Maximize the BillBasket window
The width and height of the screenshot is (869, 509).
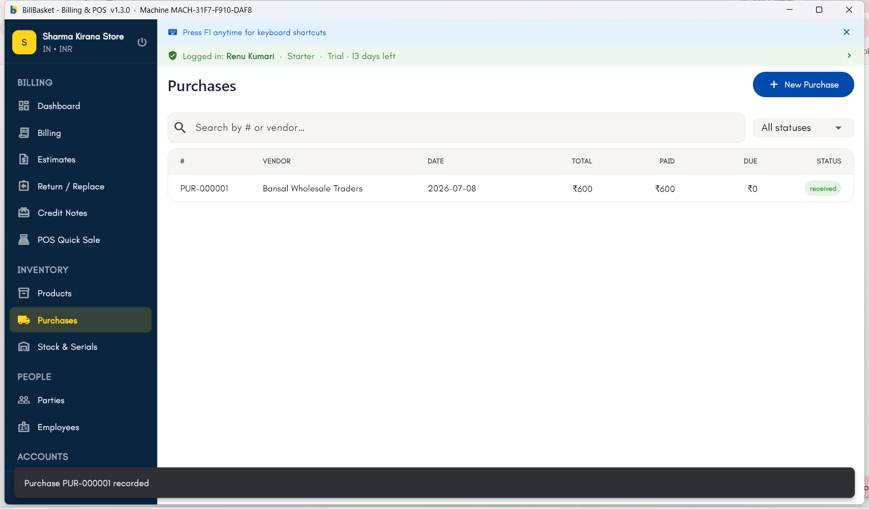tap(819, 10)
